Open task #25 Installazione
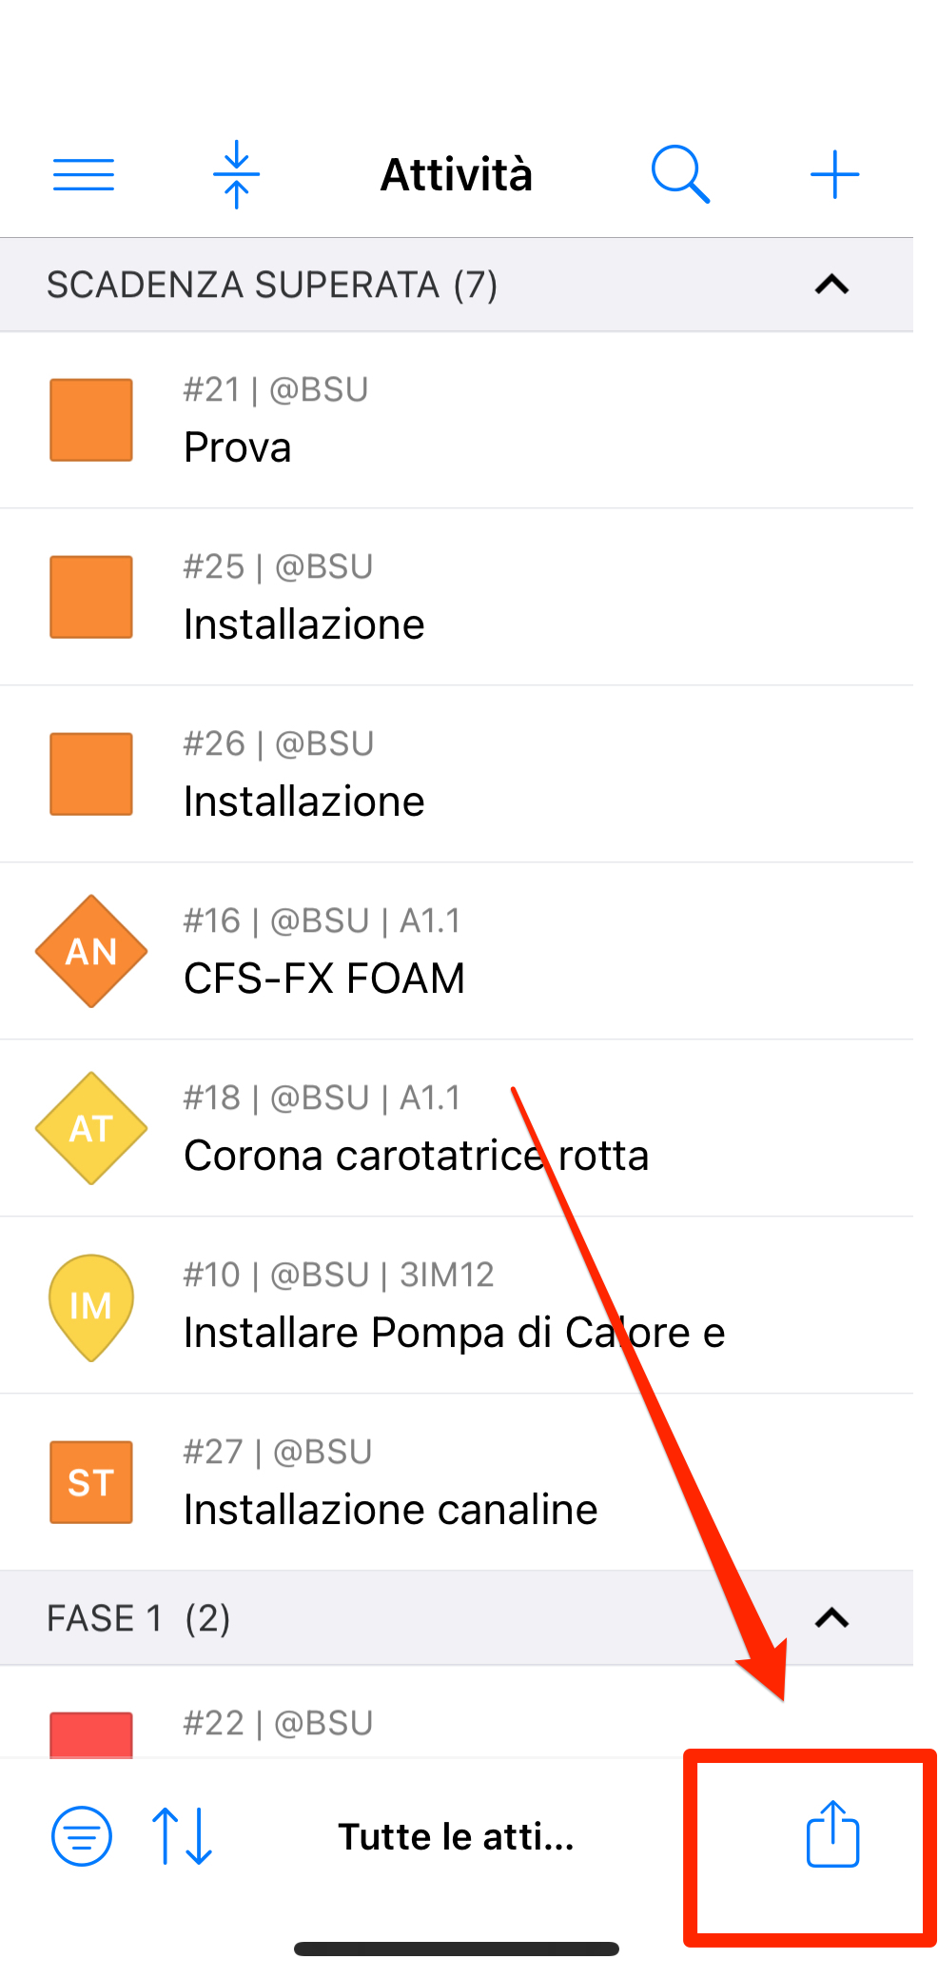This screenshot has height=1979, width=938. 457,597
